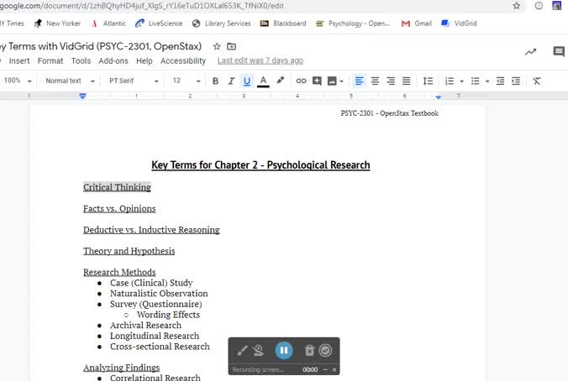Click the 'Theory and Hypothesis' heading
This screenshot has height=381, width=568.
(129, 251)
